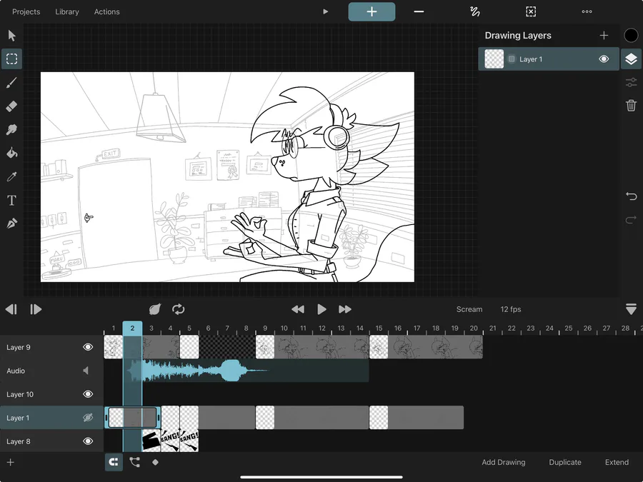The height and width of the screenshot is (482, 643).
Task: Open the black current color swatch
Action: [x=631, y=36]
